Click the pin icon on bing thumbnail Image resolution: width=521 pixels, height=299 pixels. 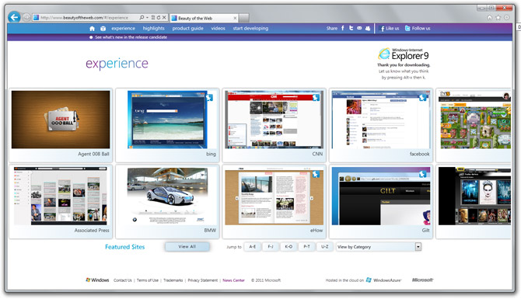click(x=209, y=98)
